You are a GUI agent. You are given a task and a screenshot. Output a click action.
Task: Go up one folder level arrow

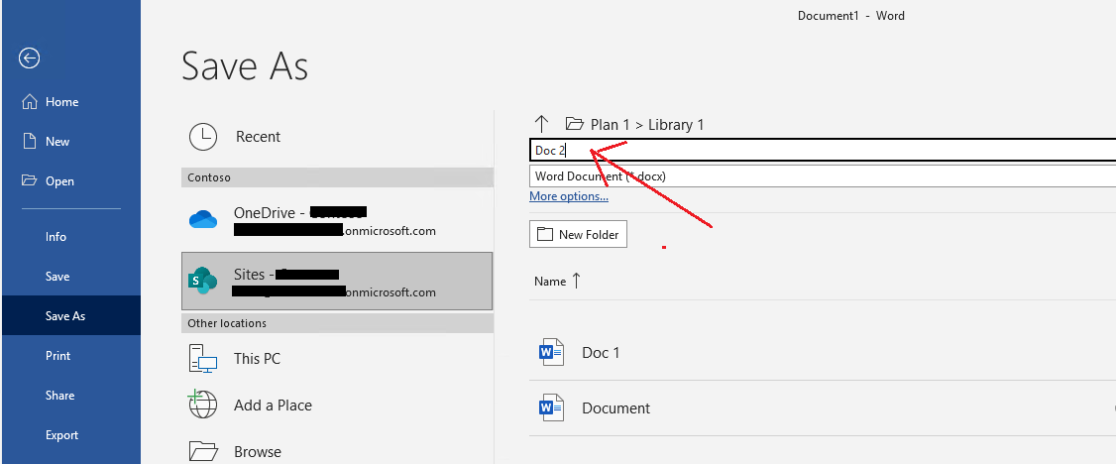tap(541, 124)
